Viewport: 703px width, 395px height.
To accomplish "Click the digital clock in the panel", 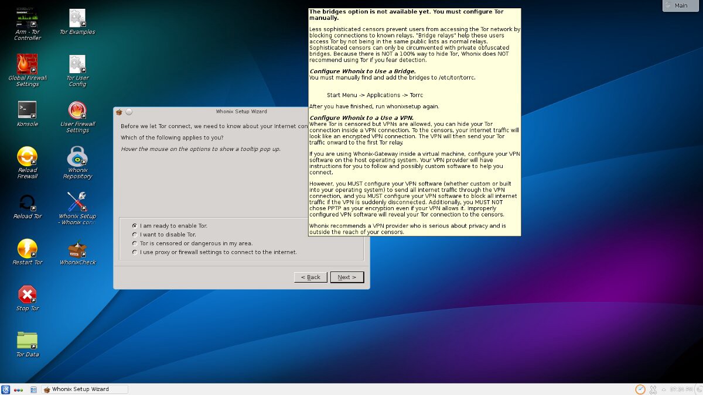I will coord(681,389).
